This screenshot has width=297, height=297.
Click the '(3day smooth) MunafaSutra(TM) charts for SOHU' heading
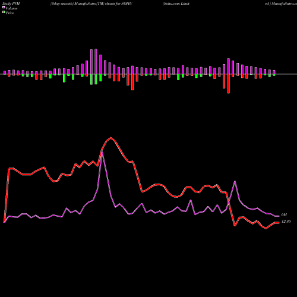click(x=91, y=4)
